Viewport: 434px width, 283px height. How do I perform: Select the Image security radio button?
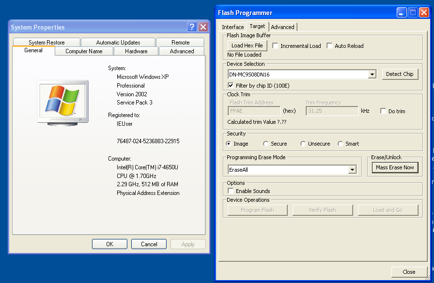pyautogui.click(x=228, y=143)
